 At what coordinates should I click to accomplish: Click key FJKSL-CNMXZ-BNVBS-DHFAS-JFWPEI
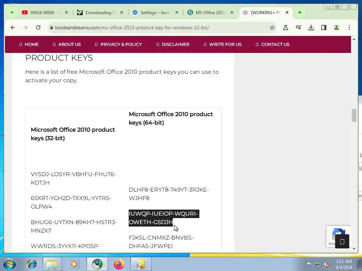[x=161, y=242]
